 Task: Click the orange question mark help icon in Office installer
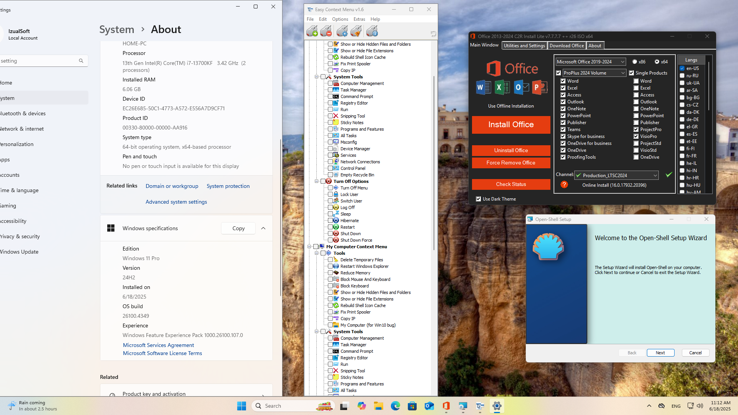point(564,184)
